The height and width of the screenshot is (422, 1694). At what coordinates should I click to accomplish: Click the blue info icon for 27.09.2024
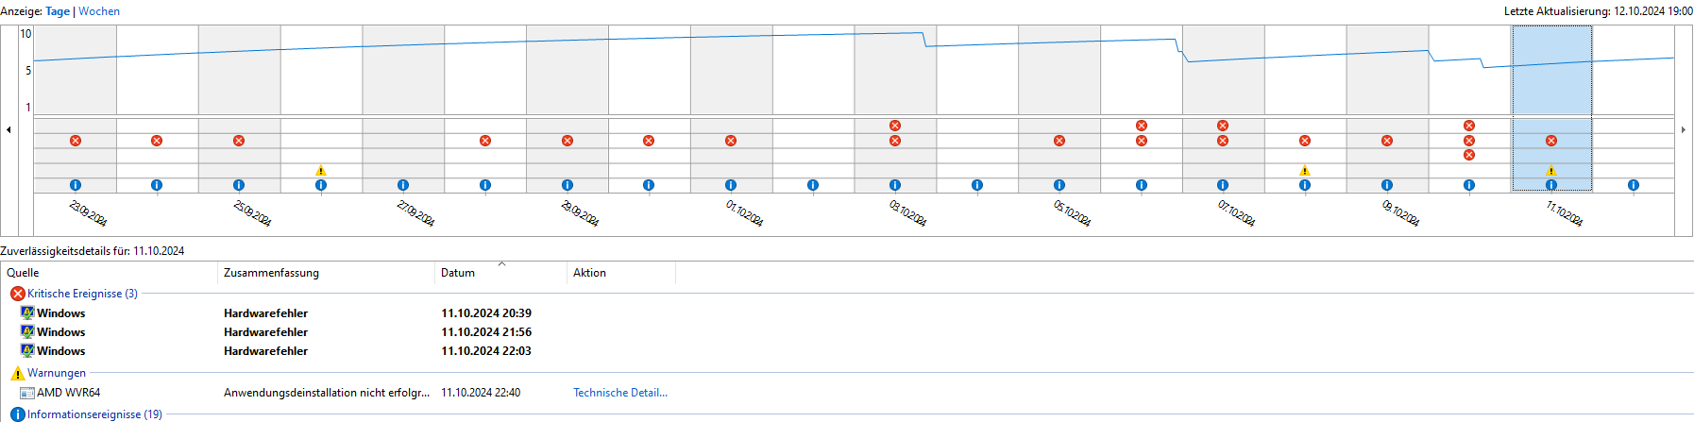point(403,185)
